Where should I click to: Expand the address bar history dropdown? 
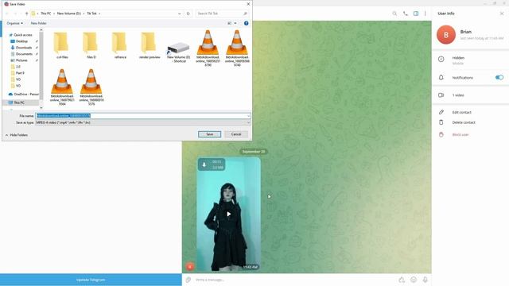pyautogui.click(x=179, y=14)
